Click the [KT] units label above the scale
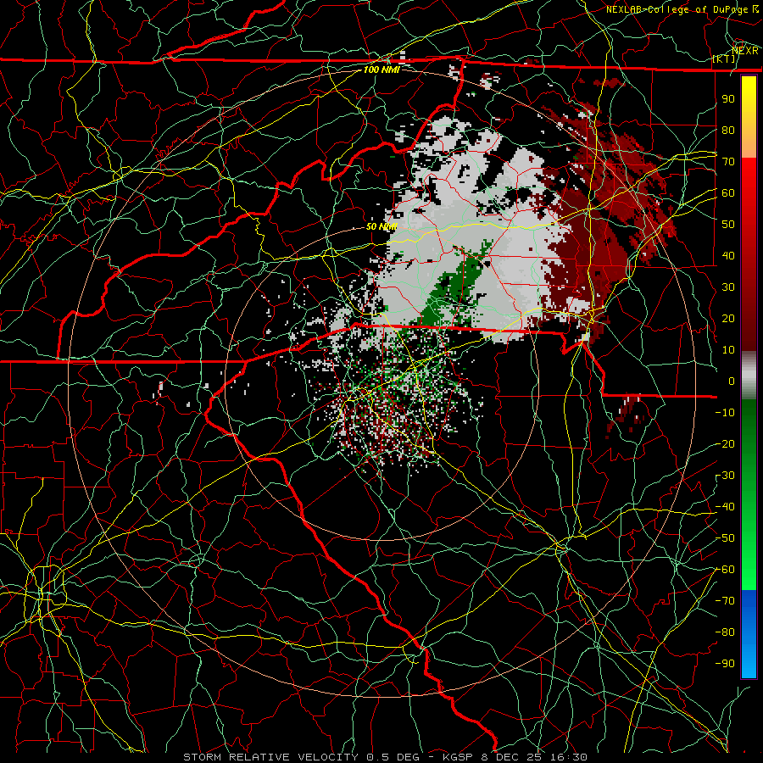 pyautogui.click(x=724, y=58)
